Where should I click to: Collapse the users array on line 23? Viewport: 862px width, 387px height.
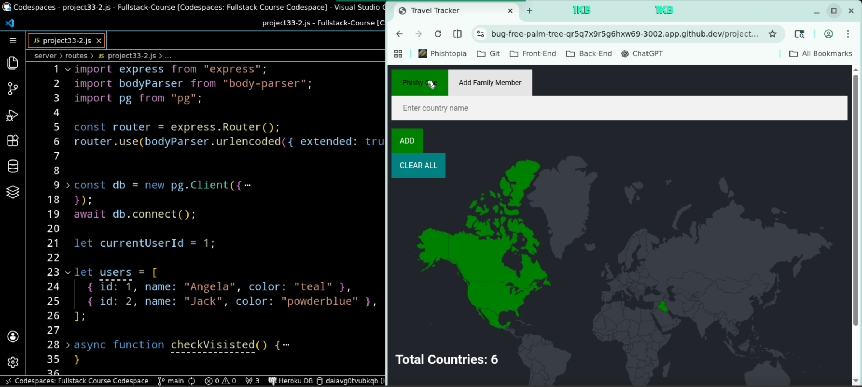tap(68, 272)
